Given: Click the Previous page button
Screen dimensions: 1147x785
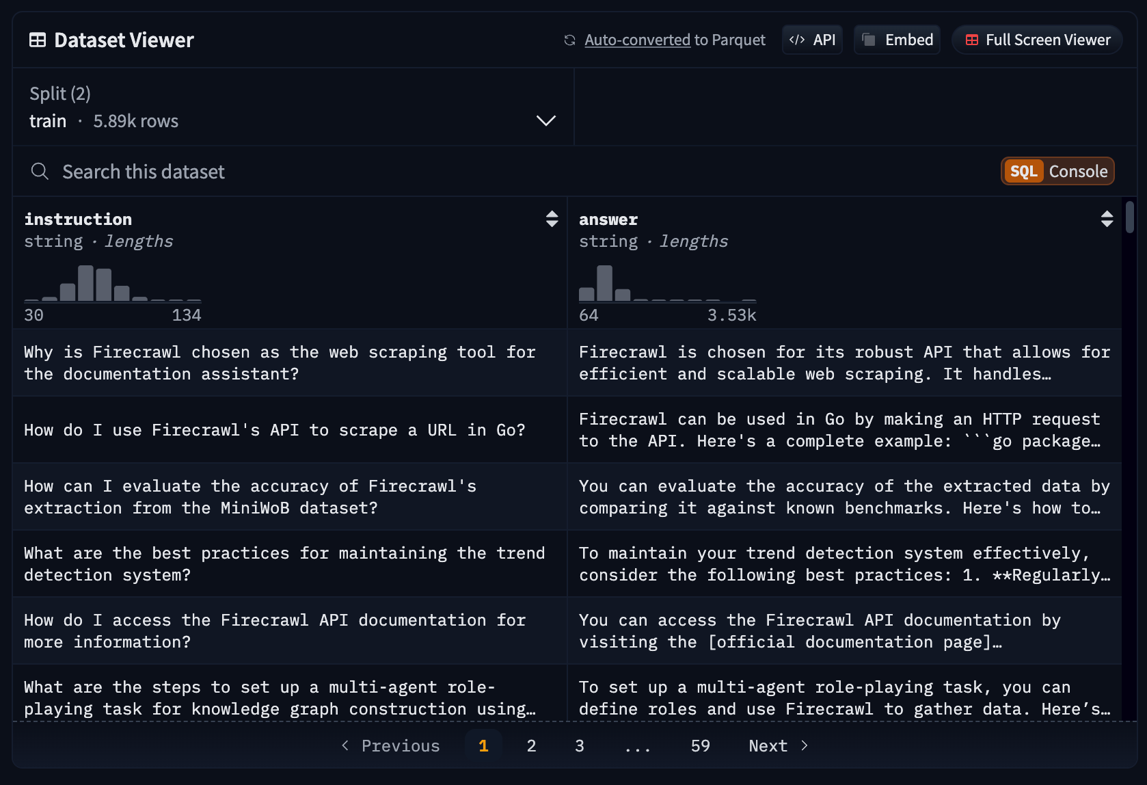Looking at the screenshot, I should coord(390,746).
